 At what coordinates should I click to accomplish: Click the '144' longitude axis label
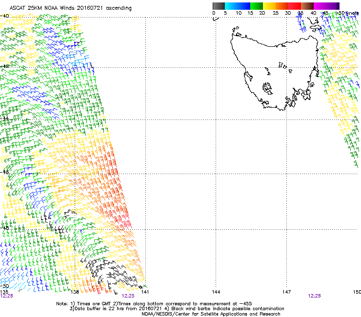pos(216,292)
